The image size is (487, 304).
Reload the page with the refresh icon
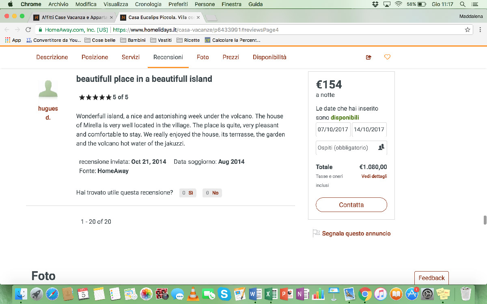click(x=28, y=30)
